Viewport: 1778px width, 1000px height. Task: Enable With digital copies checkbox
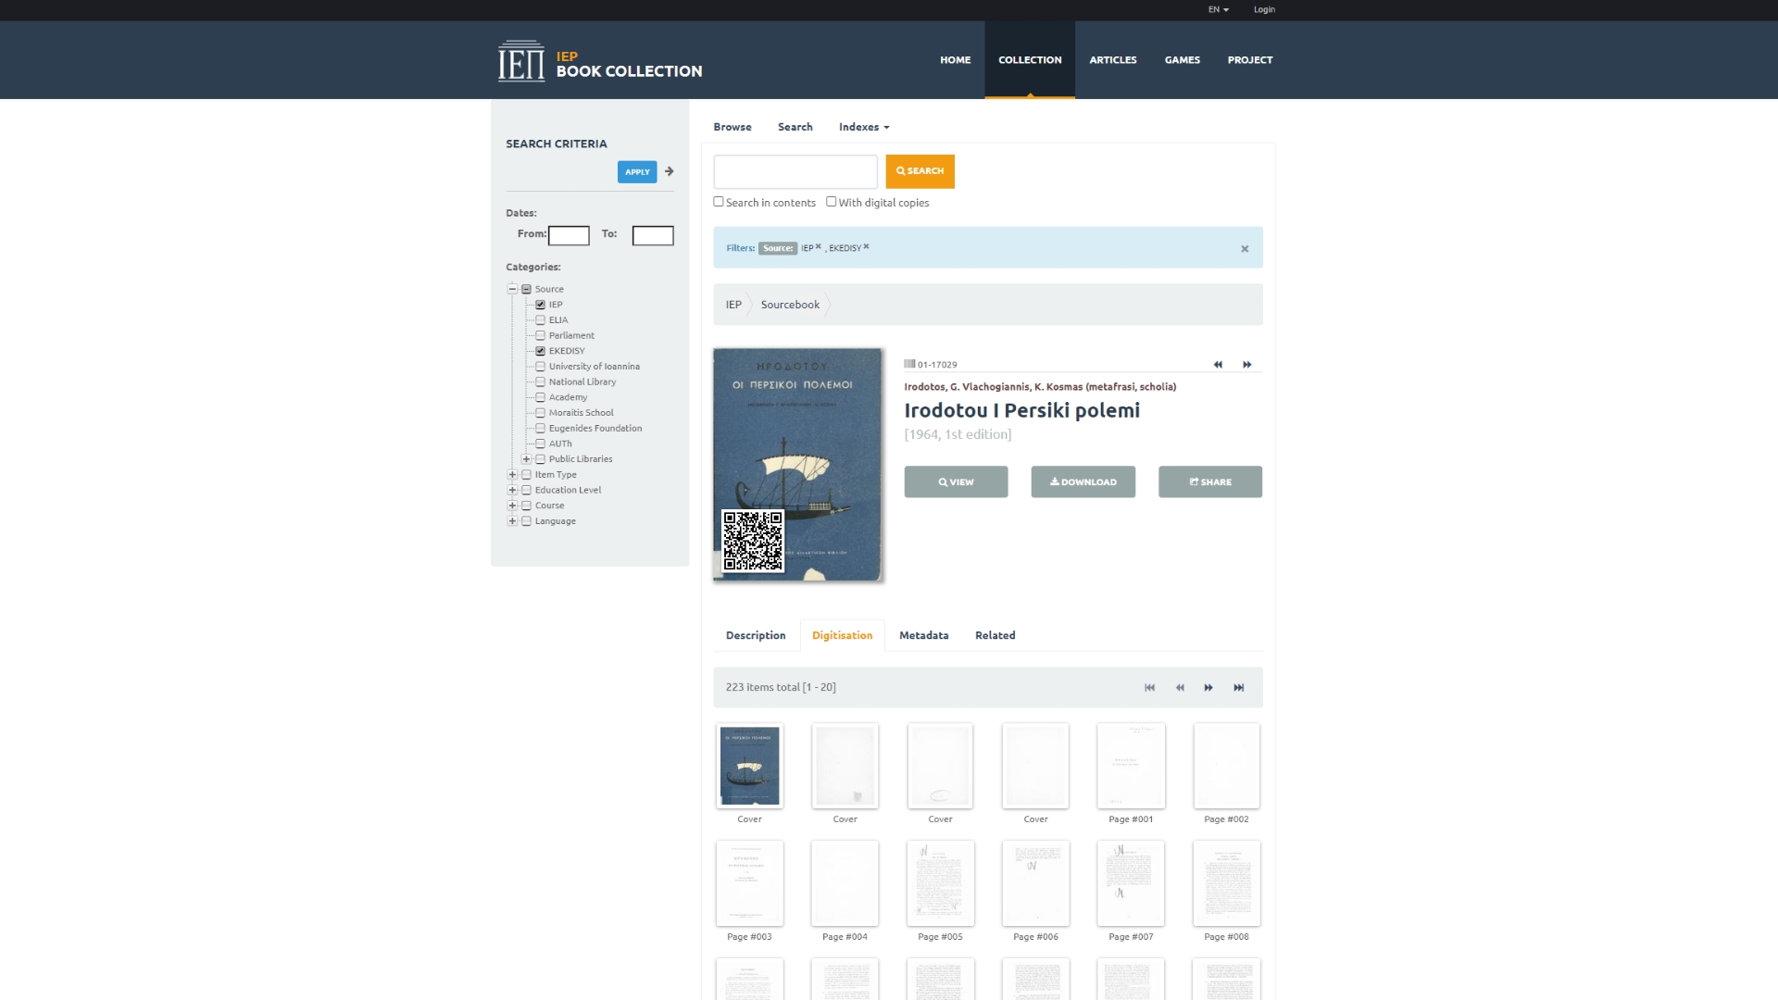832,202
